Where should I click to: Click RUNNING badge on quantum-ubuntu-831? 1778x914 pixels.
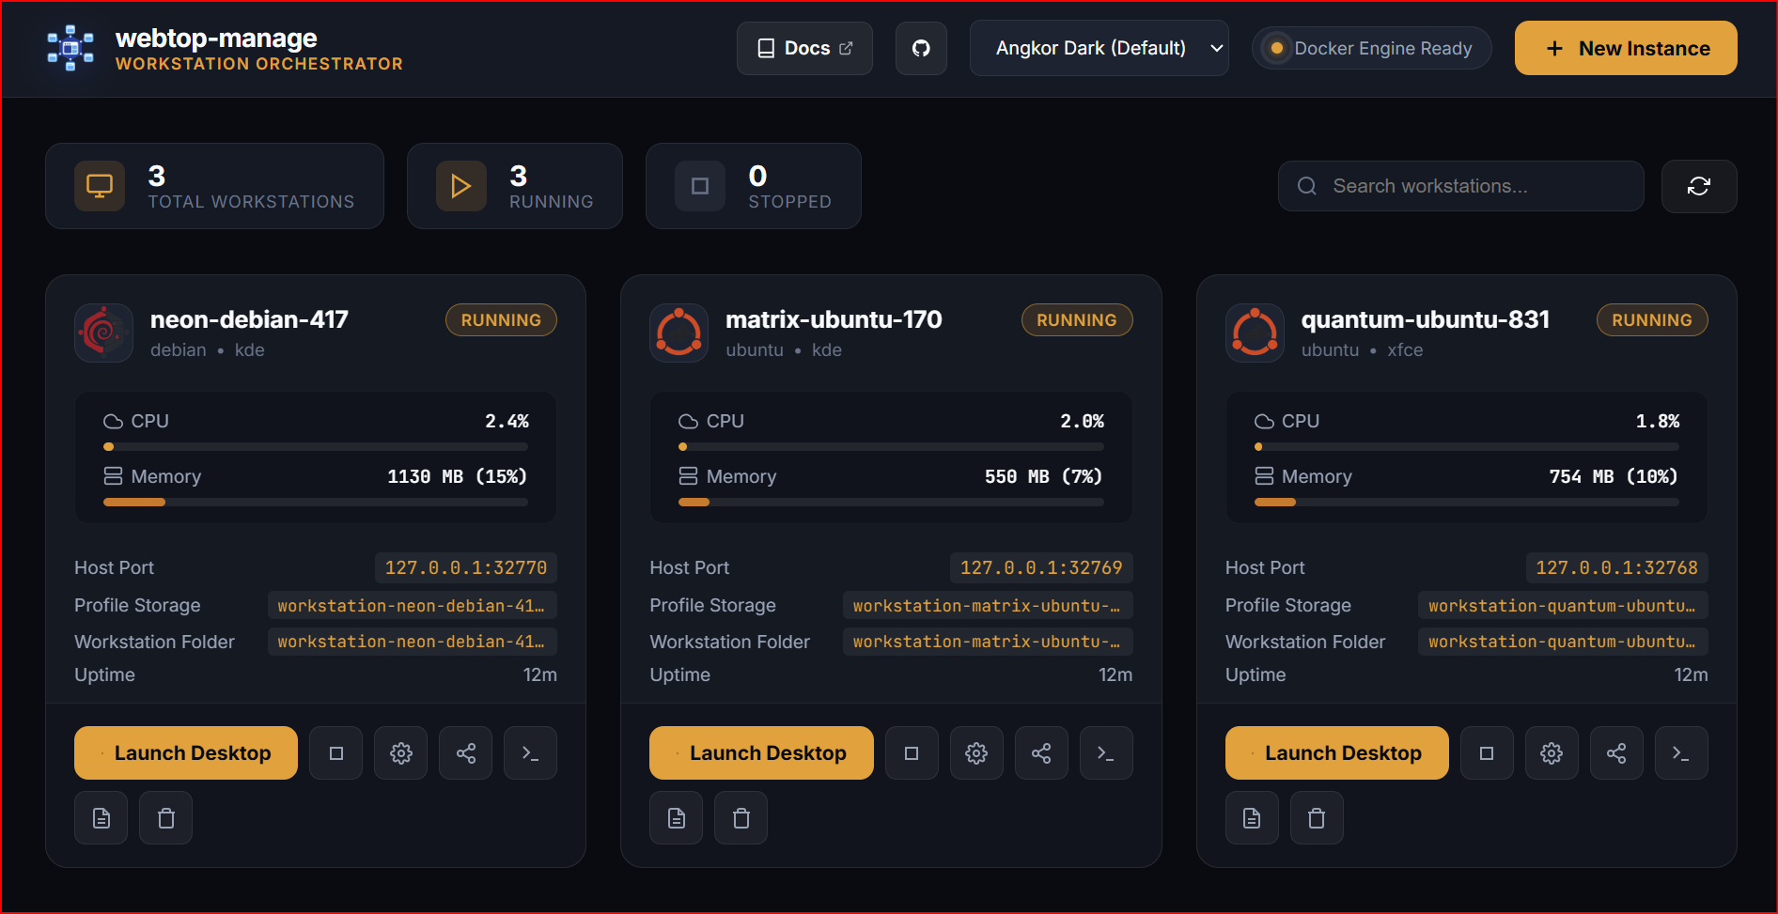click(1652, 320)
